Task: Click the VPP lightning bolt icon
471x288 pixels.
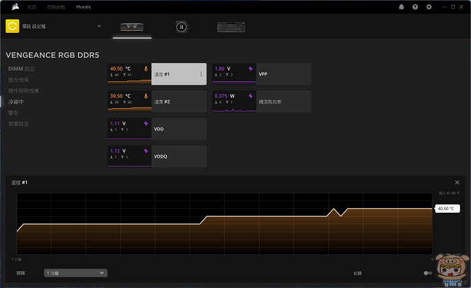Action: tap(250, 68)
